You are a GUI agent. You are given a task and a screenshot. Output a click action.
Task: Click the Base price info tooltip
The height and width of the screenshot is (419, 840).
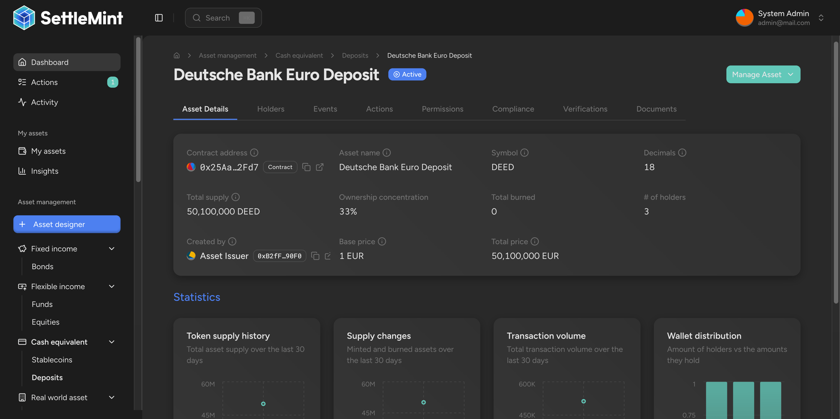(382, 241)
